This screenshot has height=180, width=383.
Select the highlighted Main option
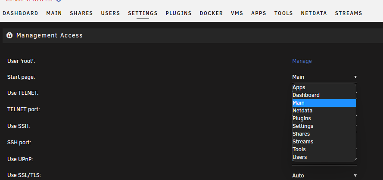pyautogui.click(x=324, y=103)
